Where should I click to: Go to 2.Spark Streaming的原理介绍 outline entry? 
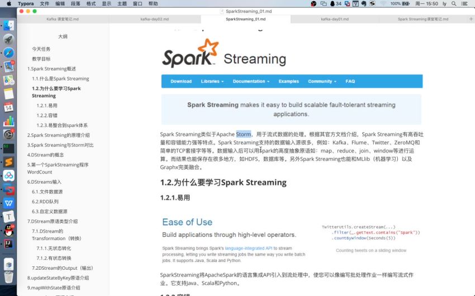[x=59, y=135]
